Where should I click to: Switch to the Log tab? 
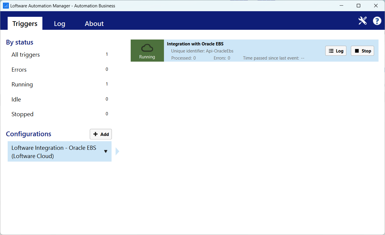point(59,24)
